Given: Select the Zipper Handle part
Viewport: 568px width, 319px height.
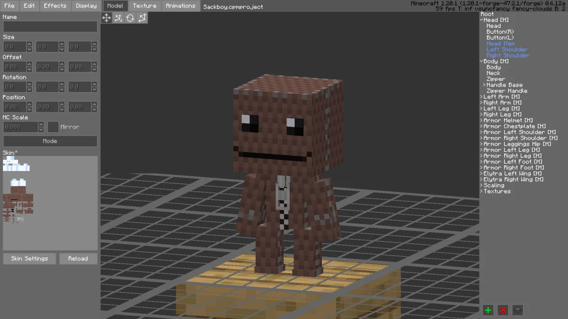Looking at the screenshot, I should pos(507,91).
